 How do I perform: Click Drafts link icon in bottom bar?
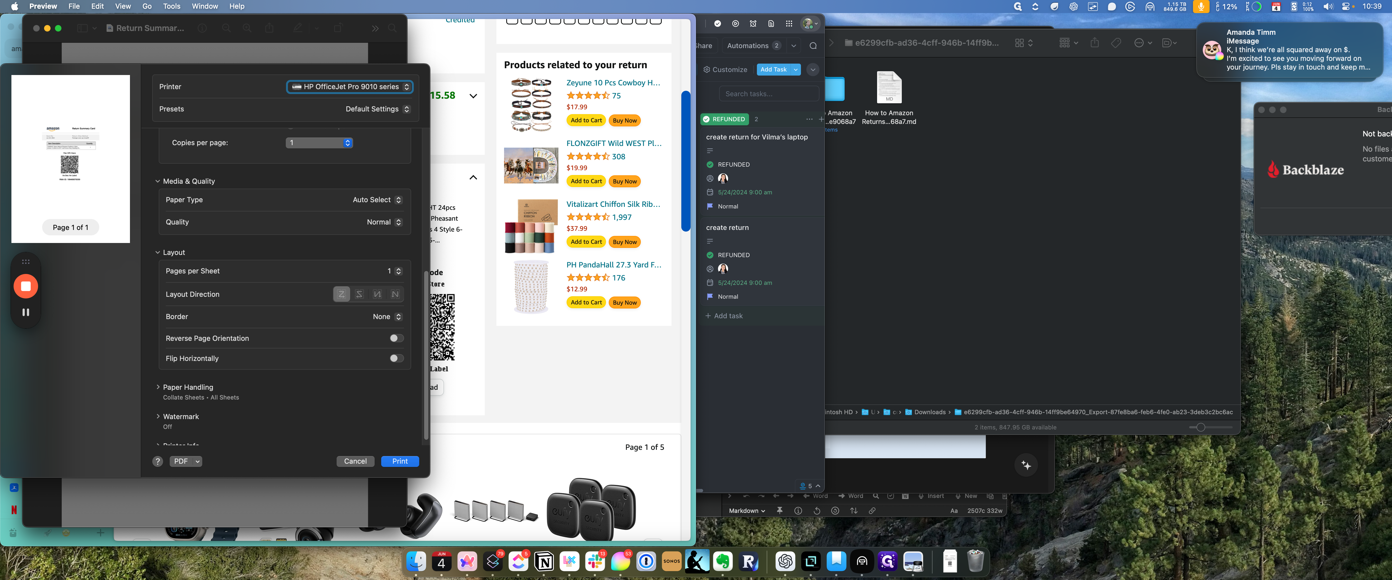click(x=872, y=511)
